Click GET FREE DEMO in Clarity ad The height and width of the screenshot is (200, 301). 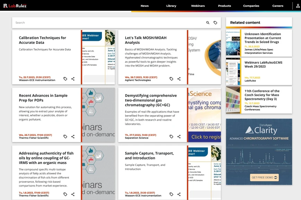click(x=264, y=177)
